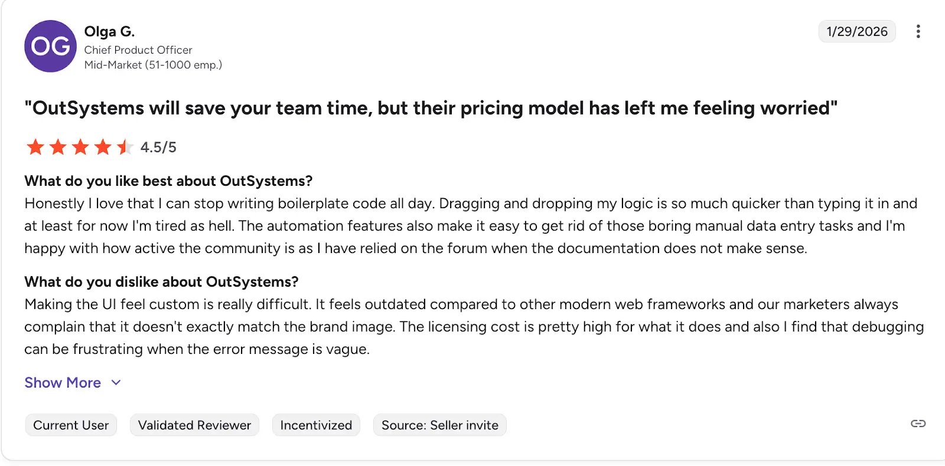Open the review title about pricing model

(x=431, y=108)
